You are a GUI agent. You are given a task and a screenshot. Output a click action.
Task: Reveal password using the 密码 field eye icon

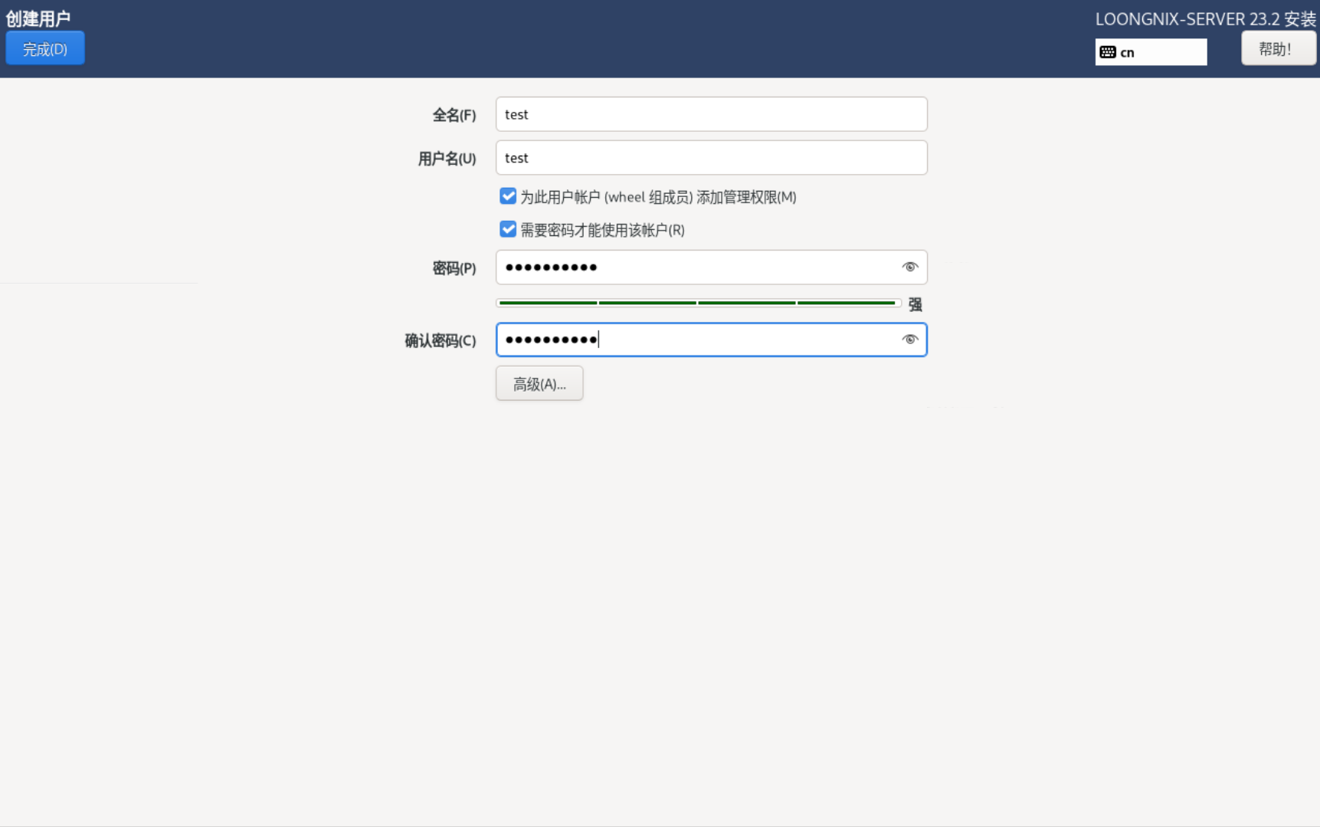[x=909, y=267]
